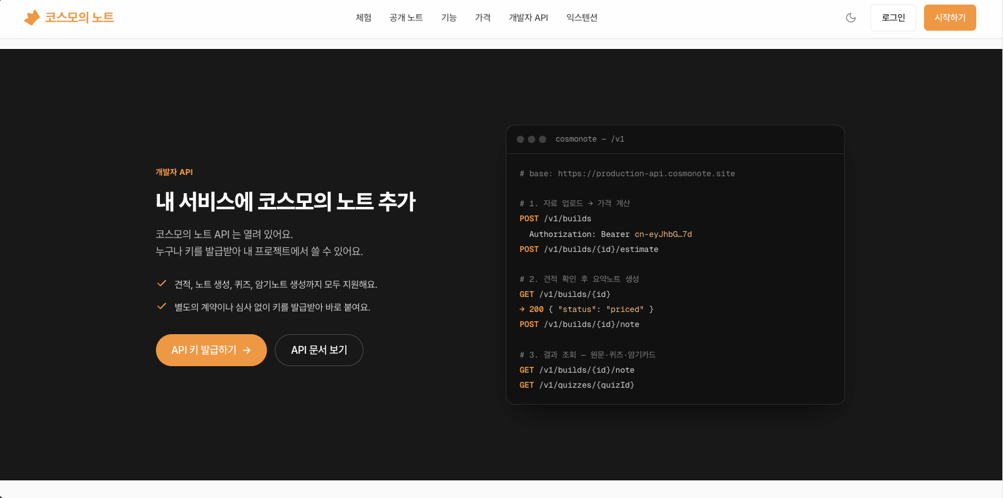Image resolution: width=1003 pixels, height=498 pixels.
Task: Toggle dark mode with the moon icon
Action: (x=851, y=18)
